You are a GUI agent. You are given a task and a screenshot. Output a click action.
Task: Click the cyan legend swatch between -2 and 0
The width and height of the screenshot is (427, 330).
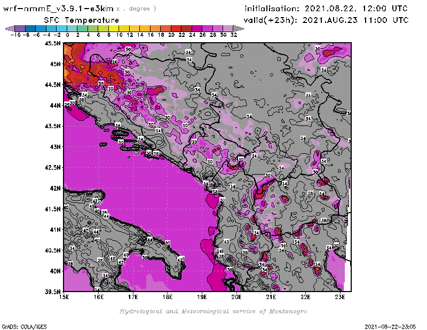61,28
